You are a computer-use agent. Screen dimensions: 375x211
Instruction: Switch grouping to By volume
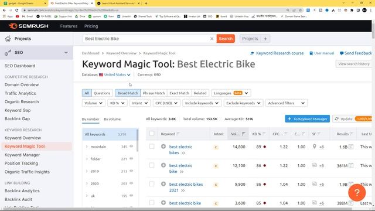pyautogui.click(x=112, y=119)
